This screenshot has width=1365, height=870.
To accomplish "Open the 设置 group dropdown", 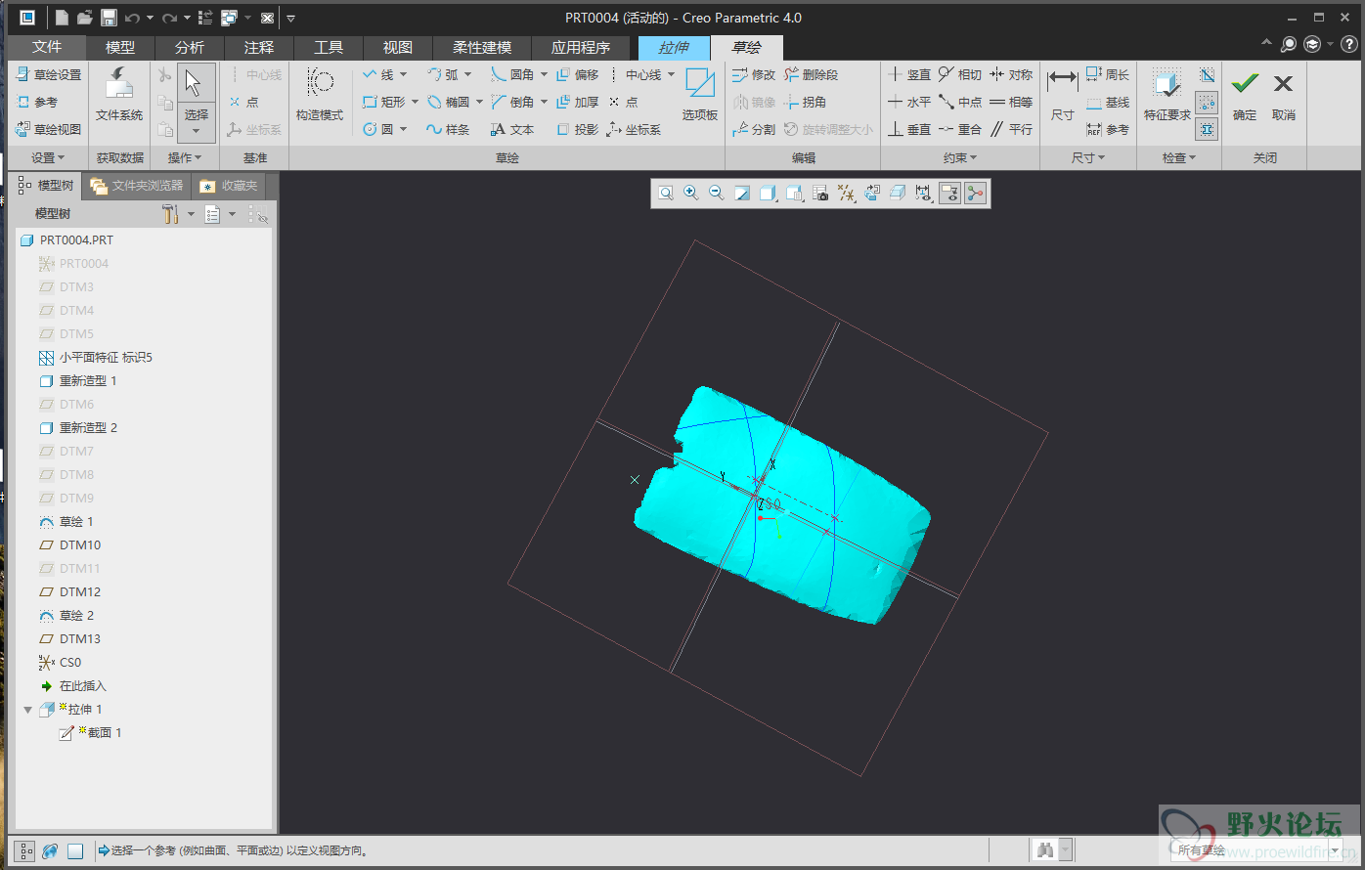I will coord(48,157).
